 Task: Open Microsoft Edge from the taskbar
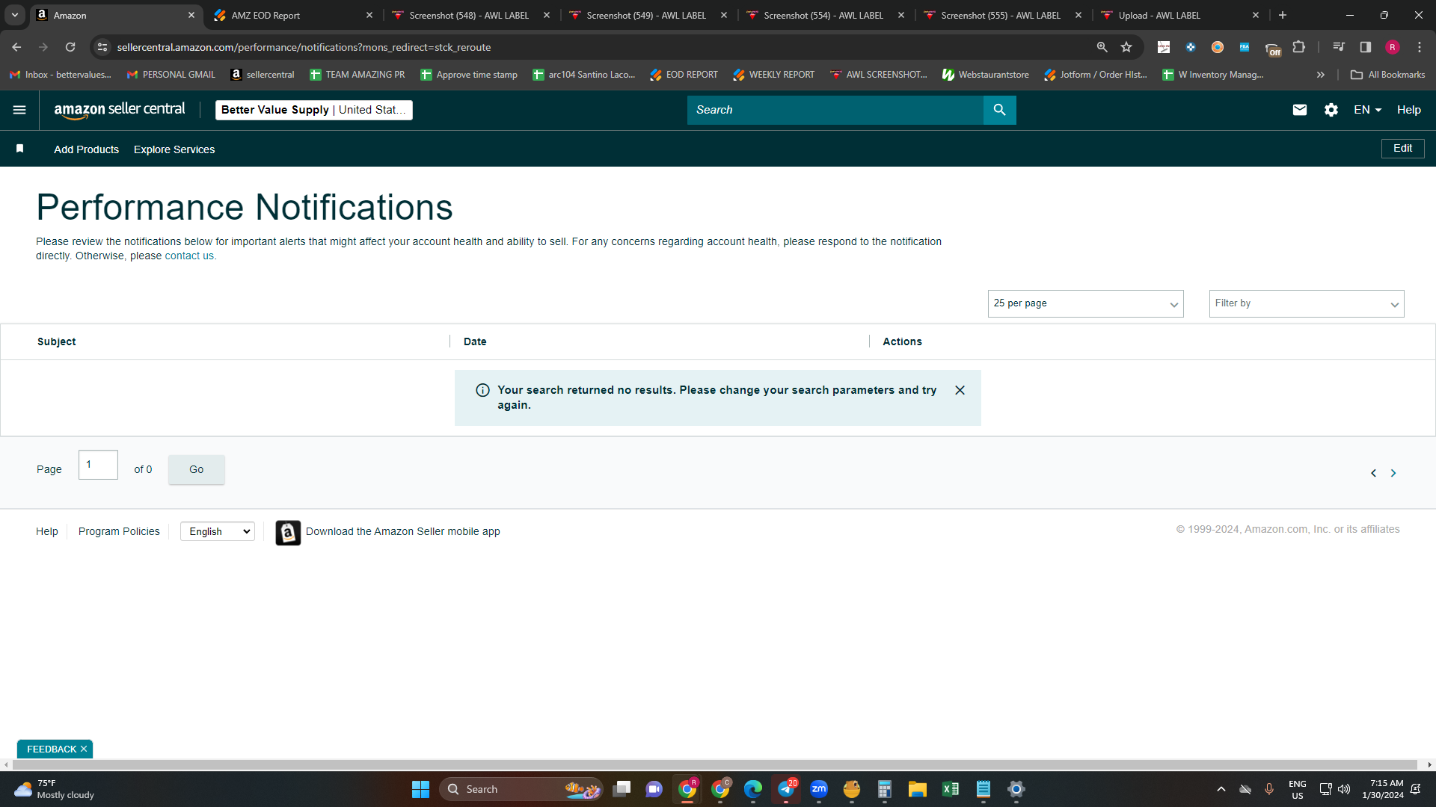pyautogui.click(x=753, y=789)
